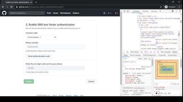Viewport: 183px width, 102px height.
Task: Toggle the :hov element state
Action: (x=140, y=59)
